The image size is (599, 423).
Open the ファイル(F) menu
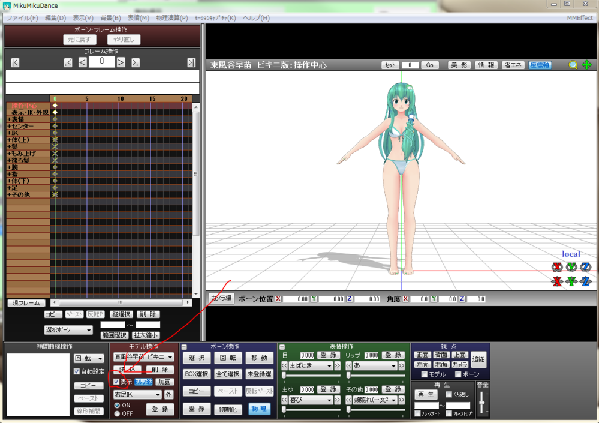tap(22, 18)
